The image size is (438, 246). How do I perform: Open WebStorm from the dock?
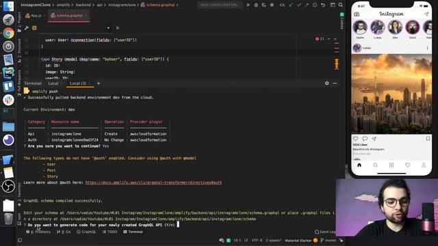pyautogui.click(x=8, y=73)
